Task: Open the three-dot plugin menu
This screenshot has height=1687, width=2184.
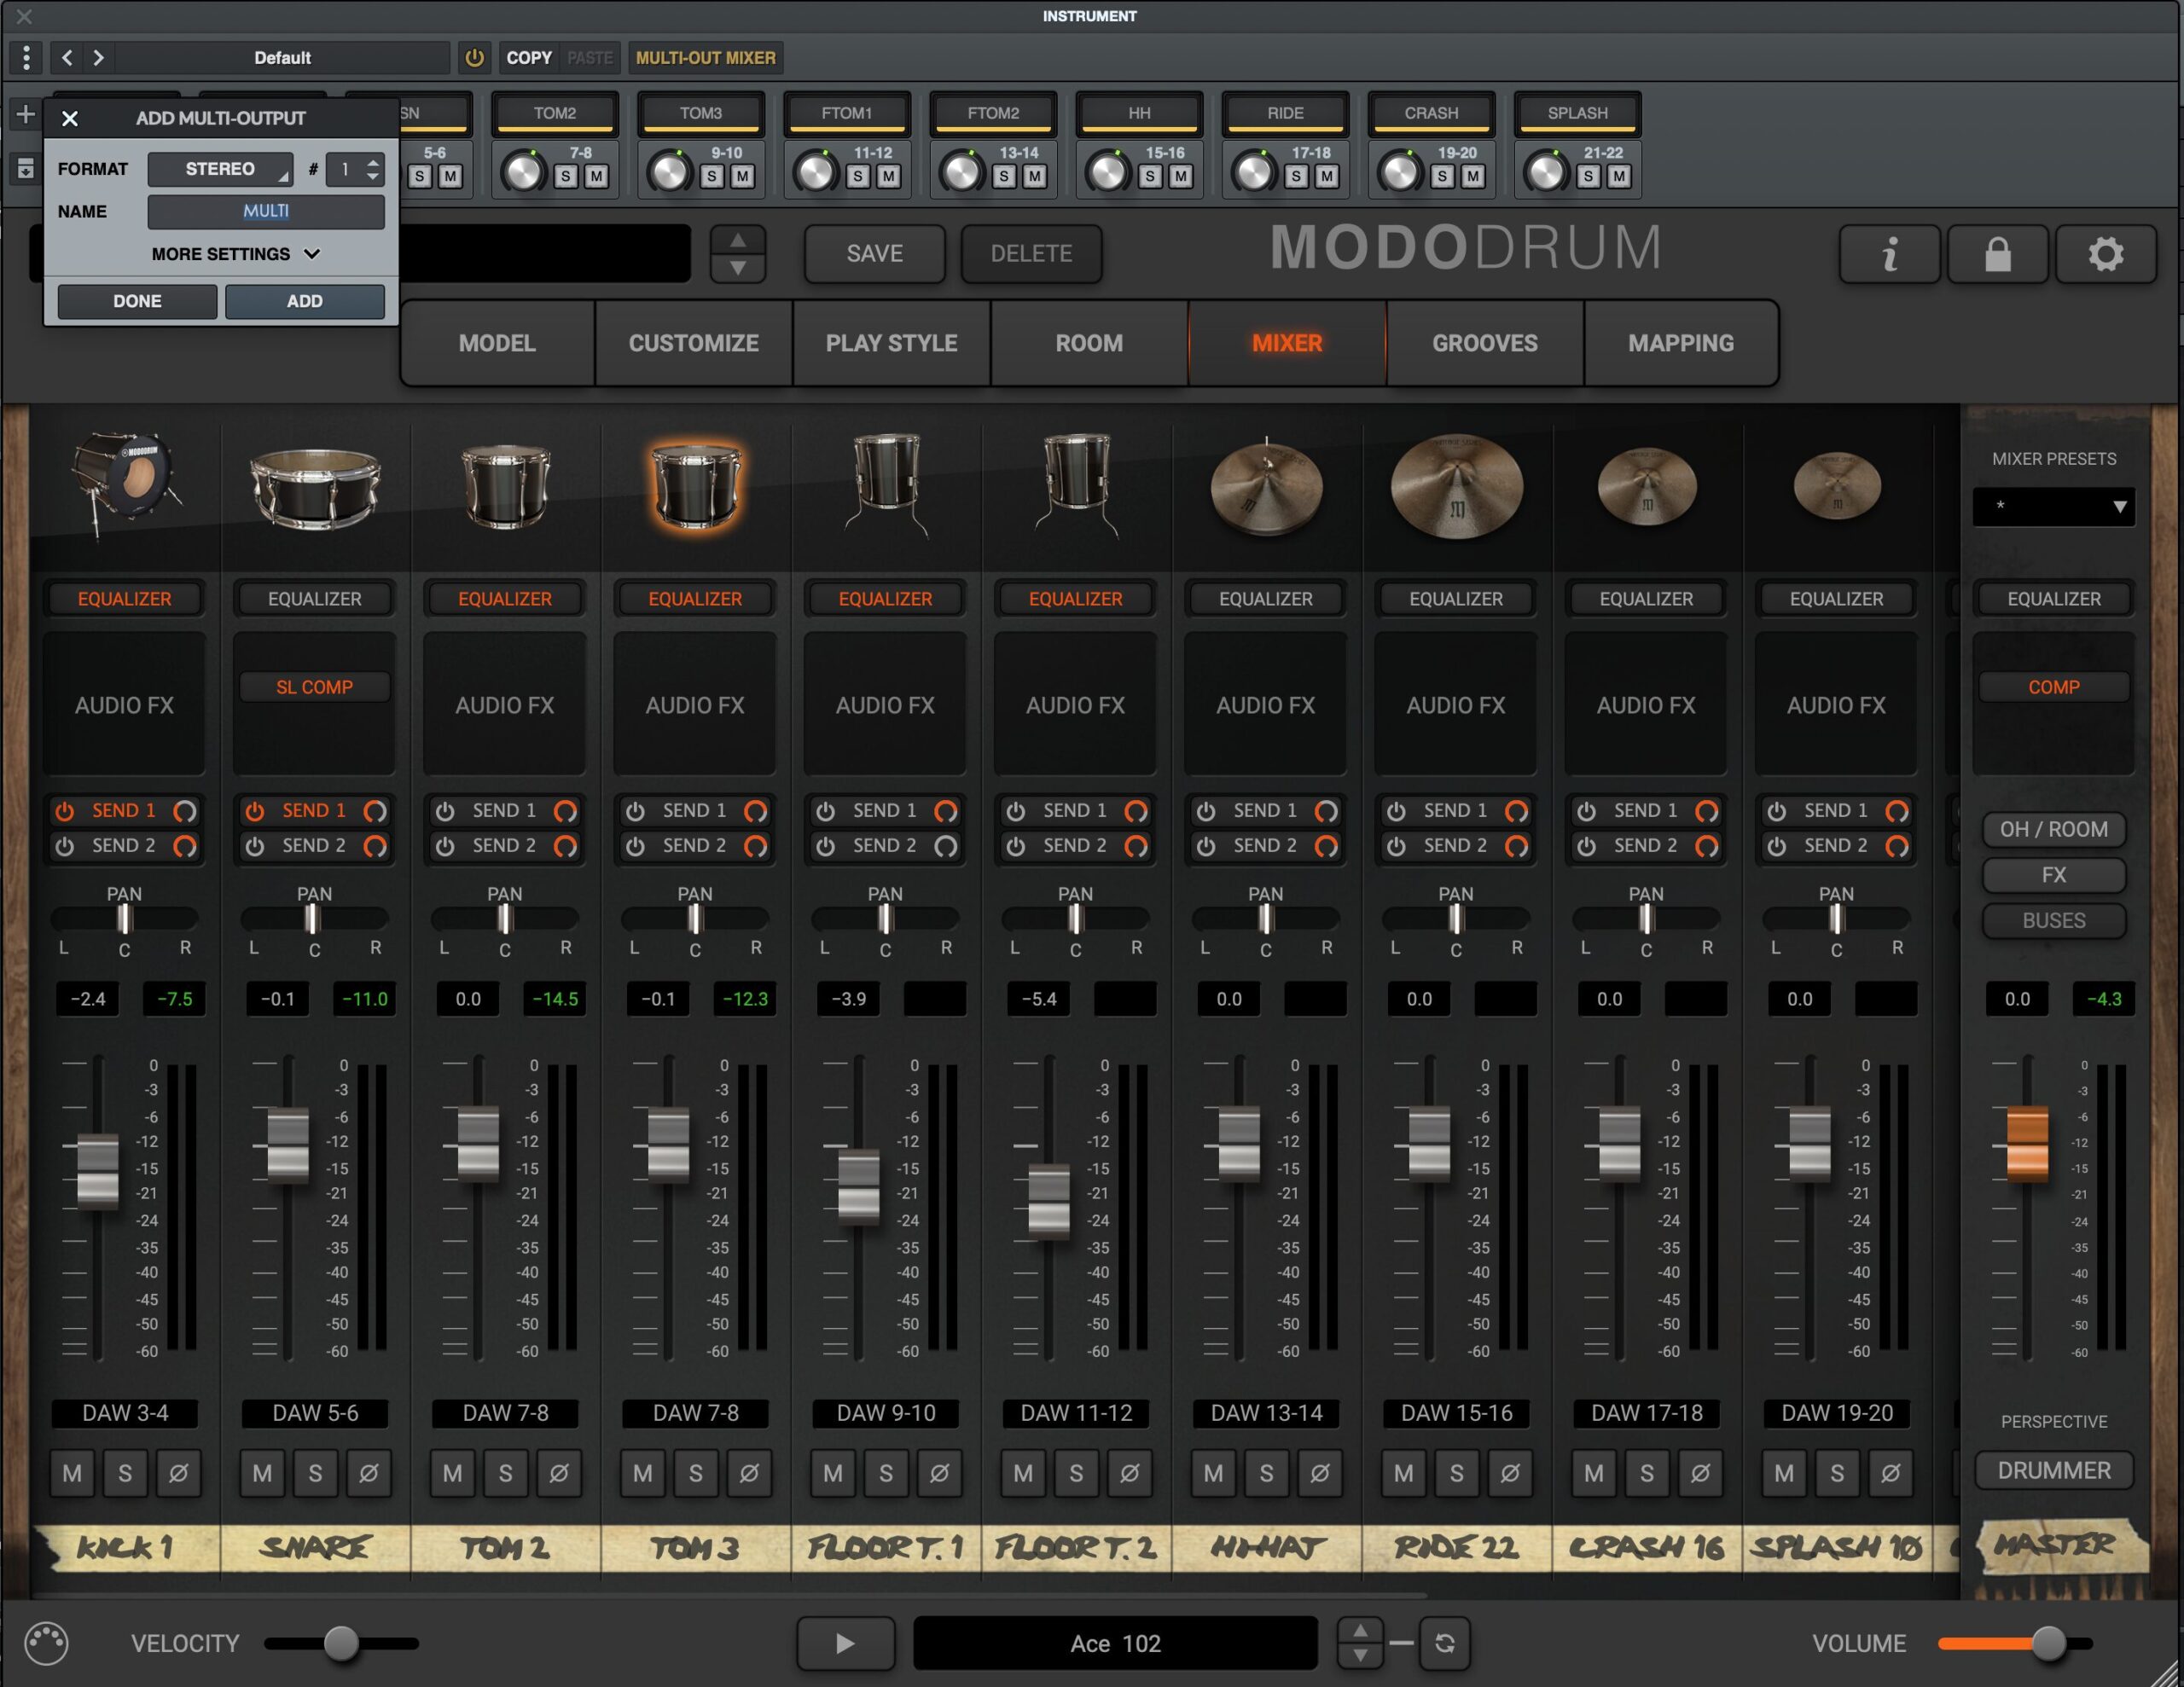Action: [26, 58]
